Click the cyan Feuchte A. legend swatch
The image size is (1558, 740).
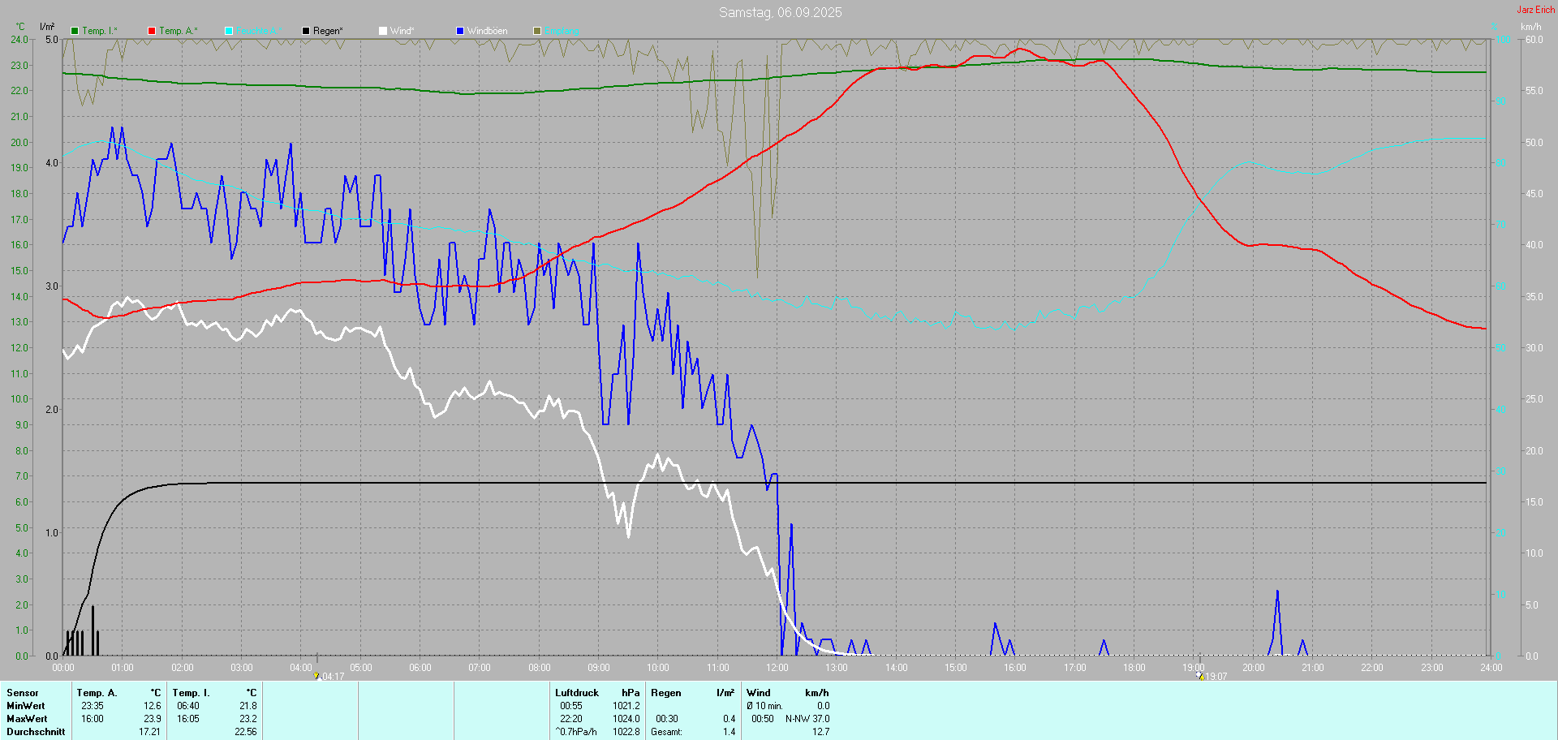point(229,31)
